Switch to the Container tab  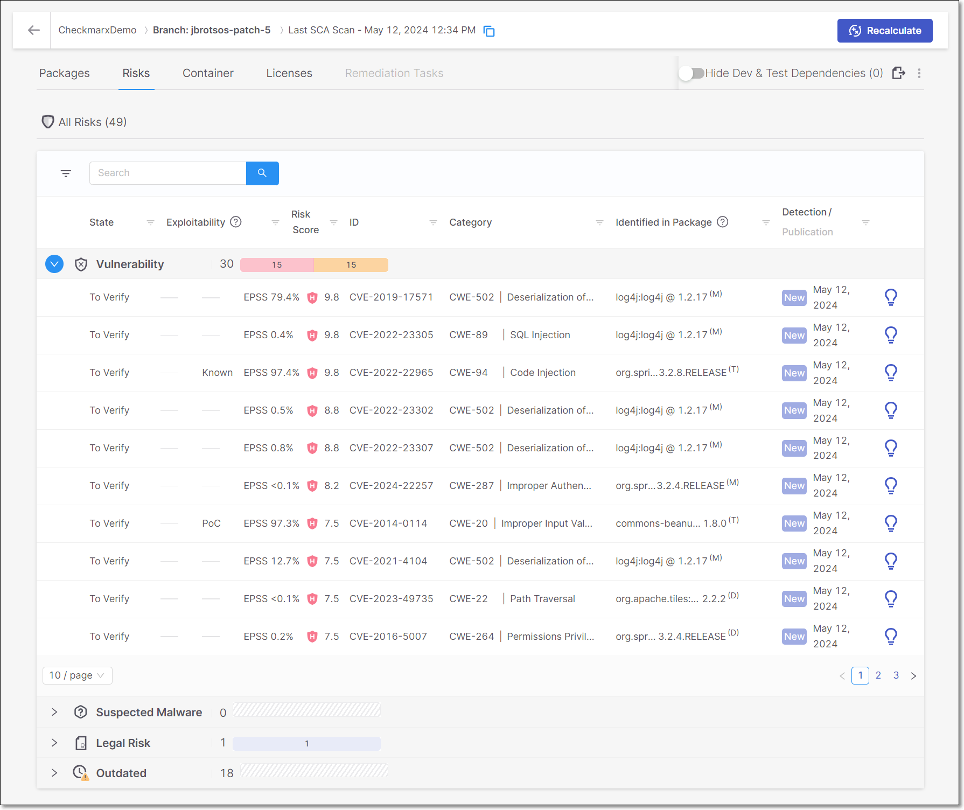[x=208, y=73]
